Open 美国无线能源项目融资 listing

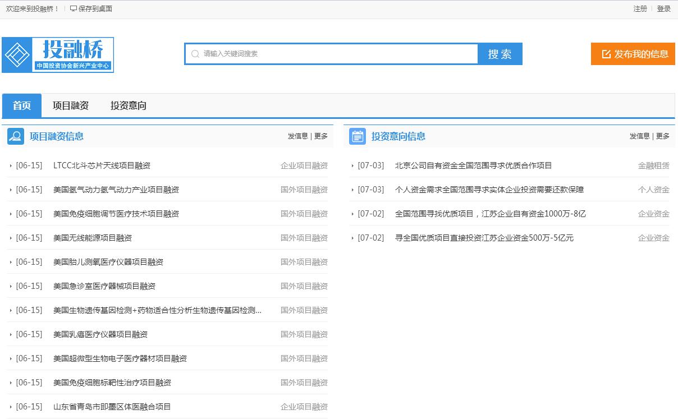coord(93,238)
